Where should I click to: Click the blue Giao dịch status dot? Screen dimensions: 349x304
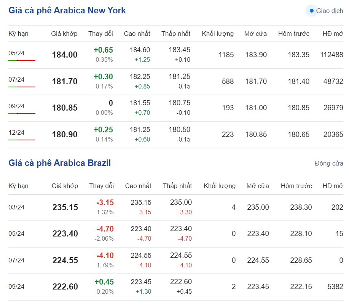(x=312, y=11)
